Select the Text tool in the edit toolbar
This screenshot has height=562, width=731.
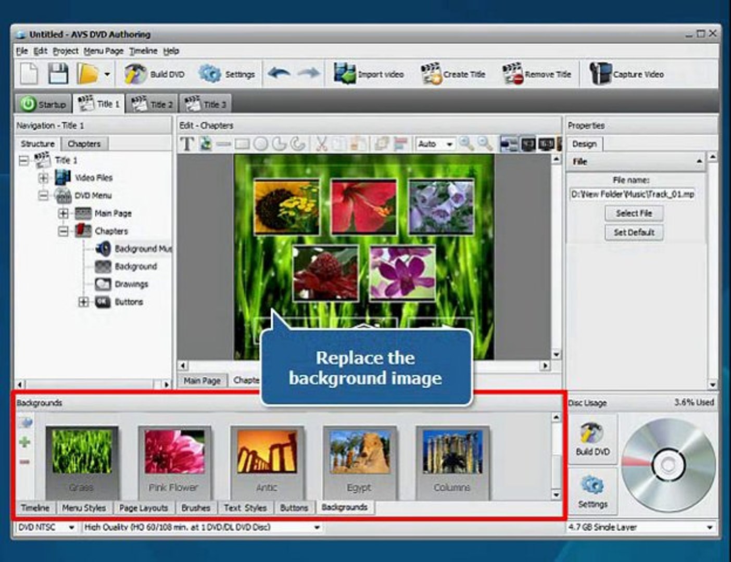(x=186, y=144)
